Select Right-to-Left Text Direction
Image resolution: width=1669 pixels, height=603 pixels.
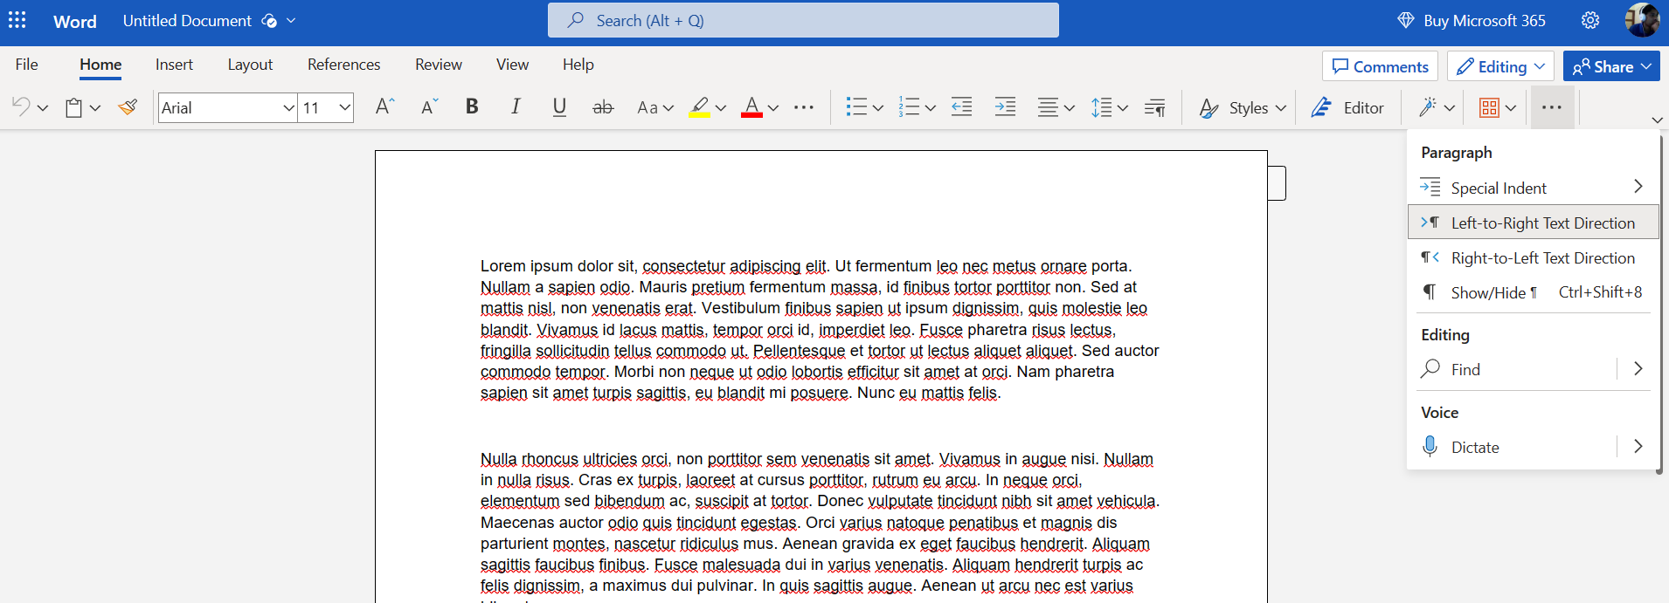click(1534, 257)
